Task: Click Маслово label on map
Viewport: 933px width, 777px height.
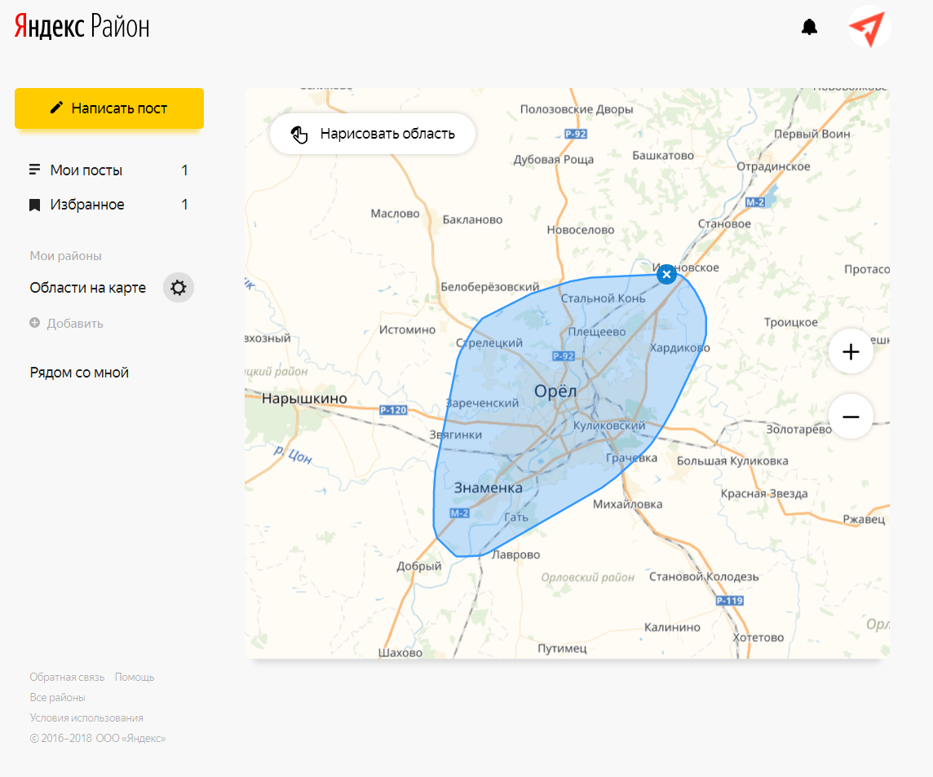Action: [395, 214]
